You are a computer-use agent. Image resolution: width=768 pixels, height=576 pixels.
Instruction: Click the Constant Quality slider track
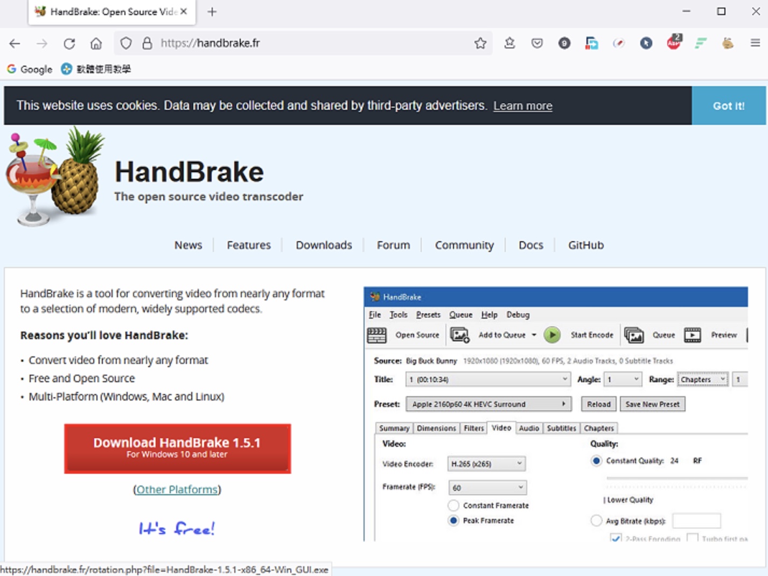click(677, 478)
